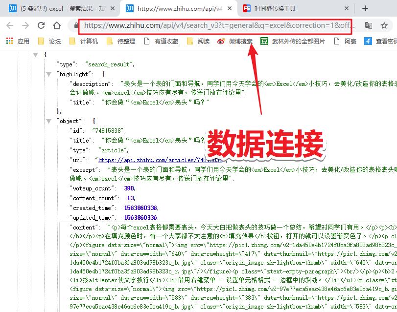Screen dimensions: 397x312
Task: Toggle the bookmark star in address bar
Action: tap(385, 24)
